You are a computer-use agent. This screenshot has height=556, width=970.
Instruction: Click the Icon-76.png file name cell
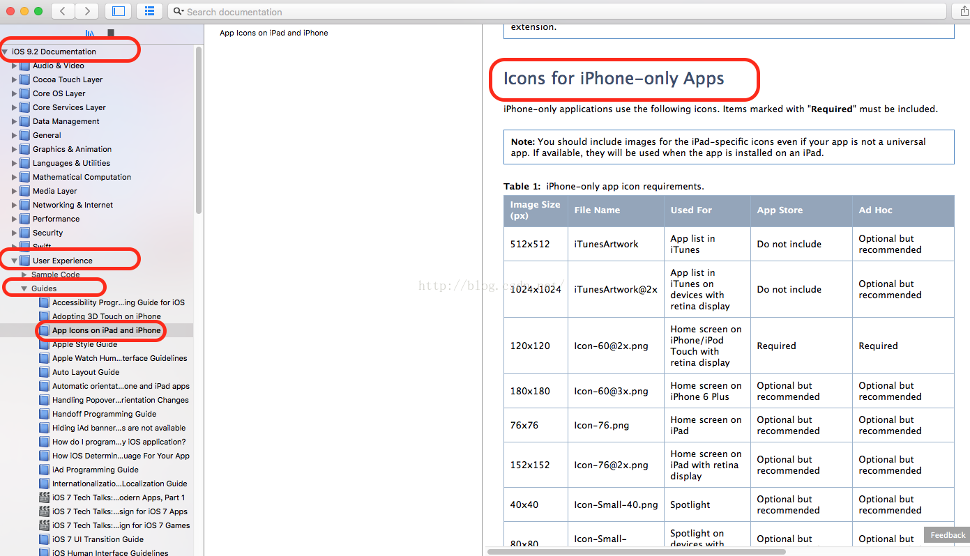616,426
